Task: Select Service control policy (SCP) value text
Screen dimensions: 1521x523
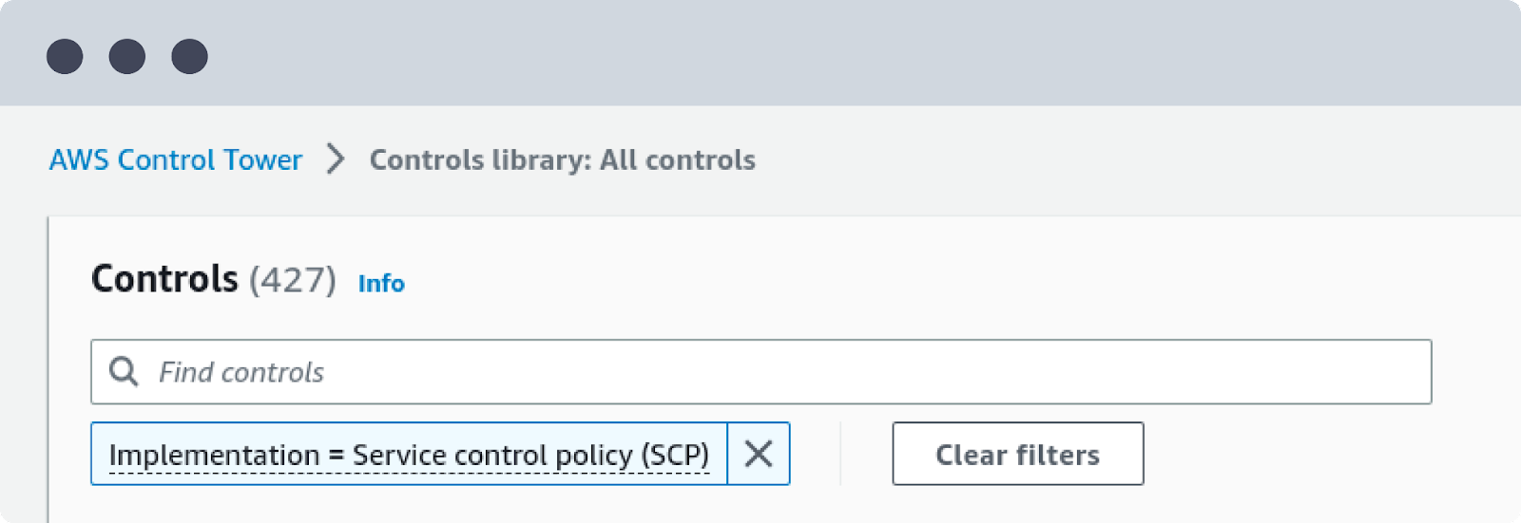Action: pos(530,456)
